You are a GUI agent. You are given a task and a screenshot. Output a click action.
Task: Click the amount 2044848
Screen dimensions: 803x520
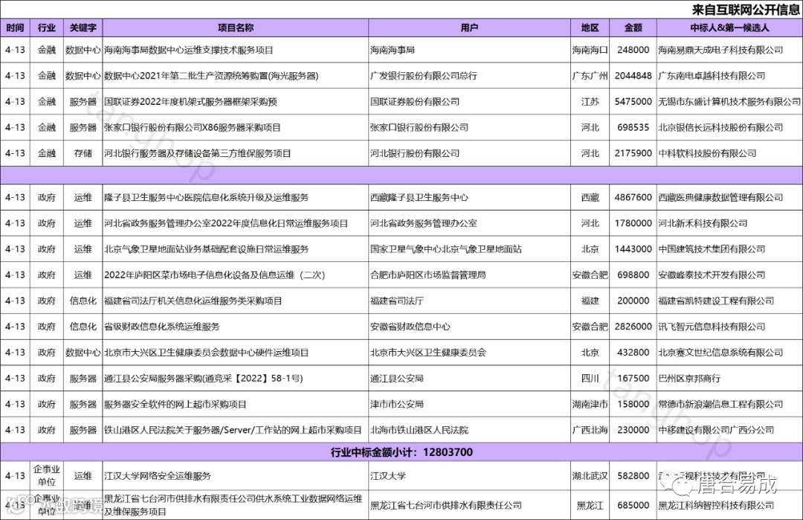633,76
